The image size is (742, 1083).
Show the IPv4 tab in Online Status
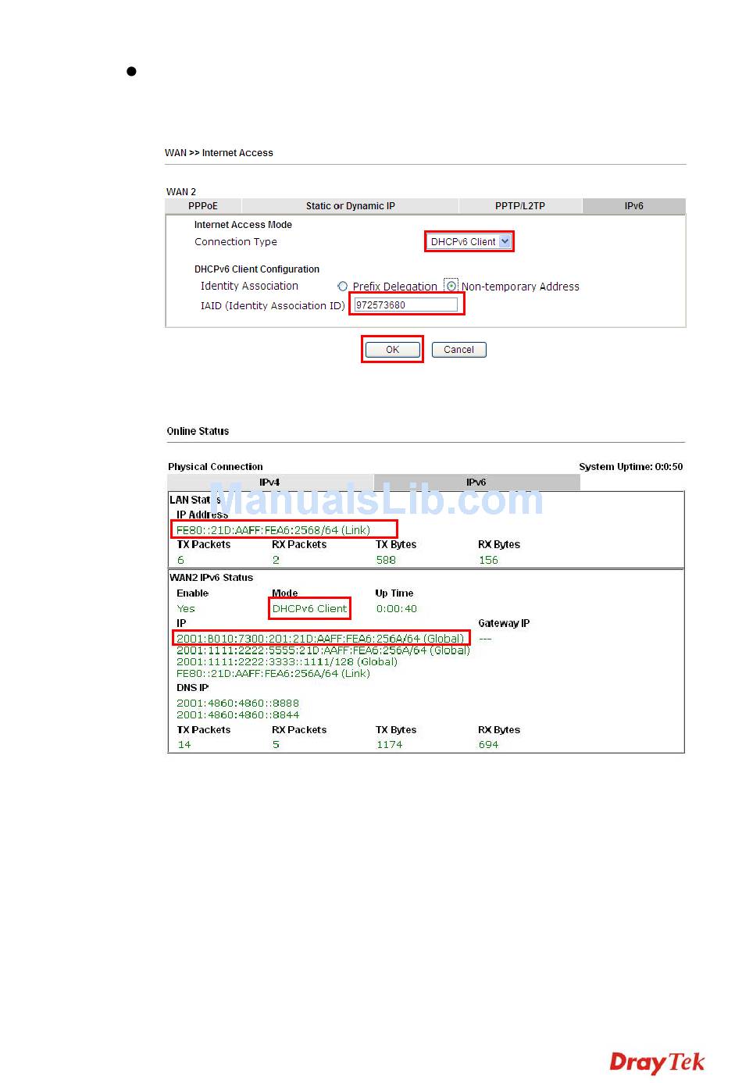click(x=269, y=483)
